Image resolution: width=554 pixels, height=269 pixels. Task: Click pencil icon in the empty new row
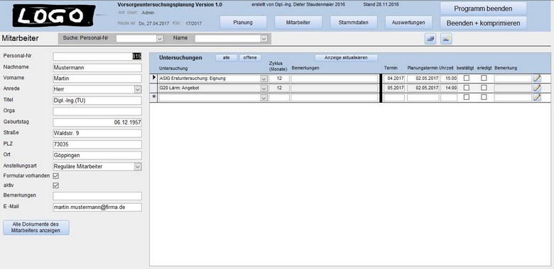[537, 98]
